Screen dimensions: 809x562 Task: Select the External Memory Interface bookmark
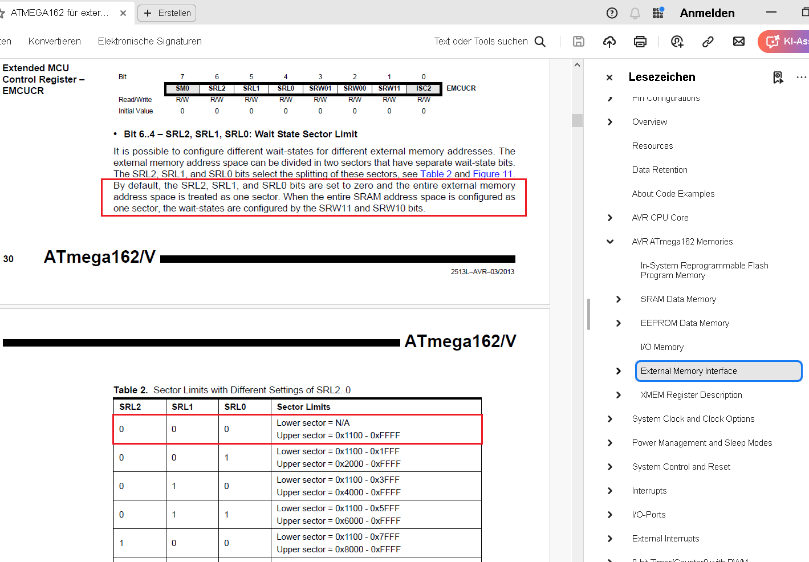tap(718, 371)
